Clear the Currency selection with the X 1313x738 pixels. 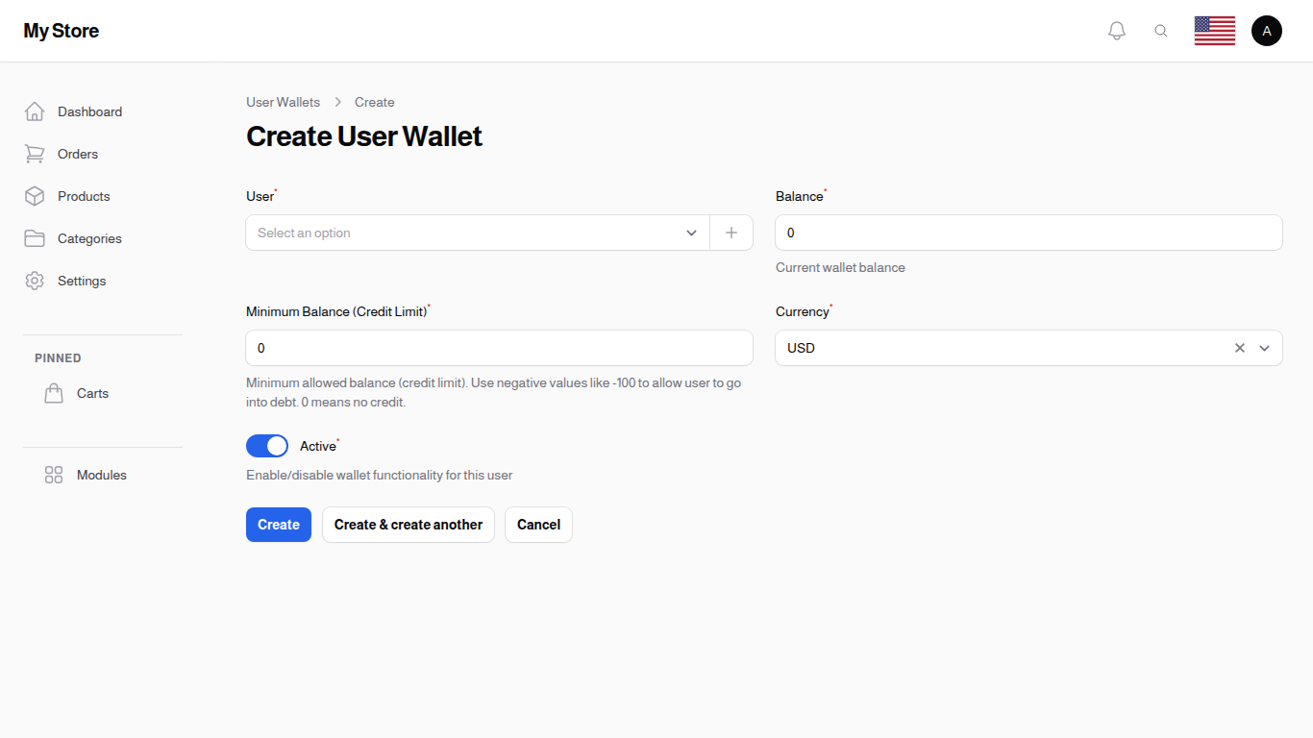(x=1239, y=348)
